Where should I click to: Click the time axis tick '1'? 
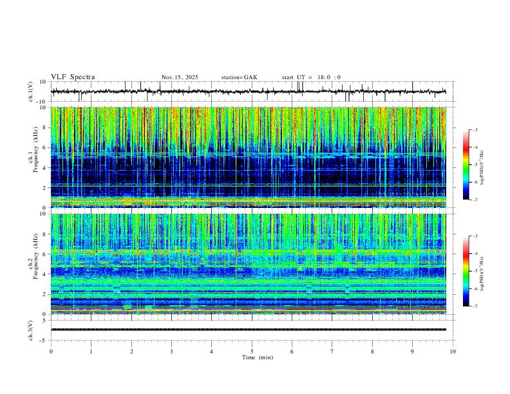point(91,352)
